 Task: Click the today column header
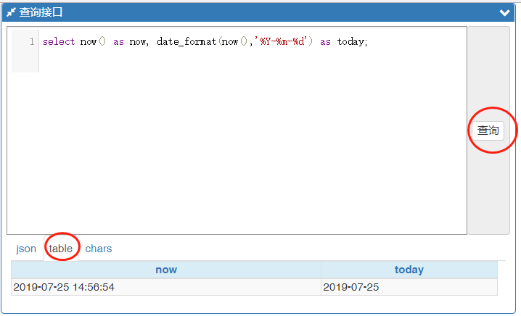409,270
